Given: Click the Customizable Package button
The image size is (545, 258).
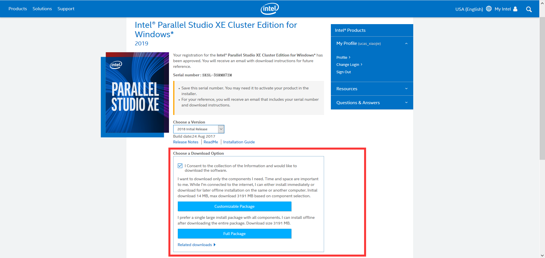Looking at the screenshot, I should (234, 206).
